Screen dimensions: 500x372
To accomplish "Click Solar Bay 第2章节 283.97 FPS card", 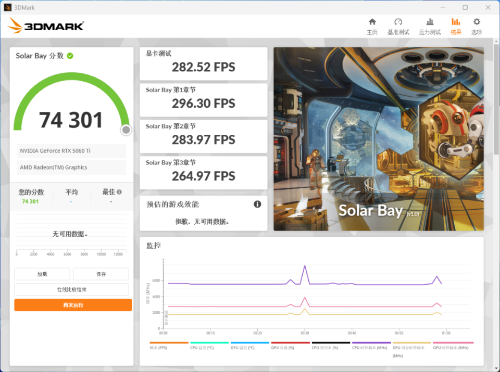I will click(204, 136).
